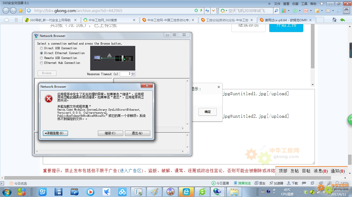Click 发帖 link in bottom bar
Viewport: 352px width, 197px height.
point(295,171)
